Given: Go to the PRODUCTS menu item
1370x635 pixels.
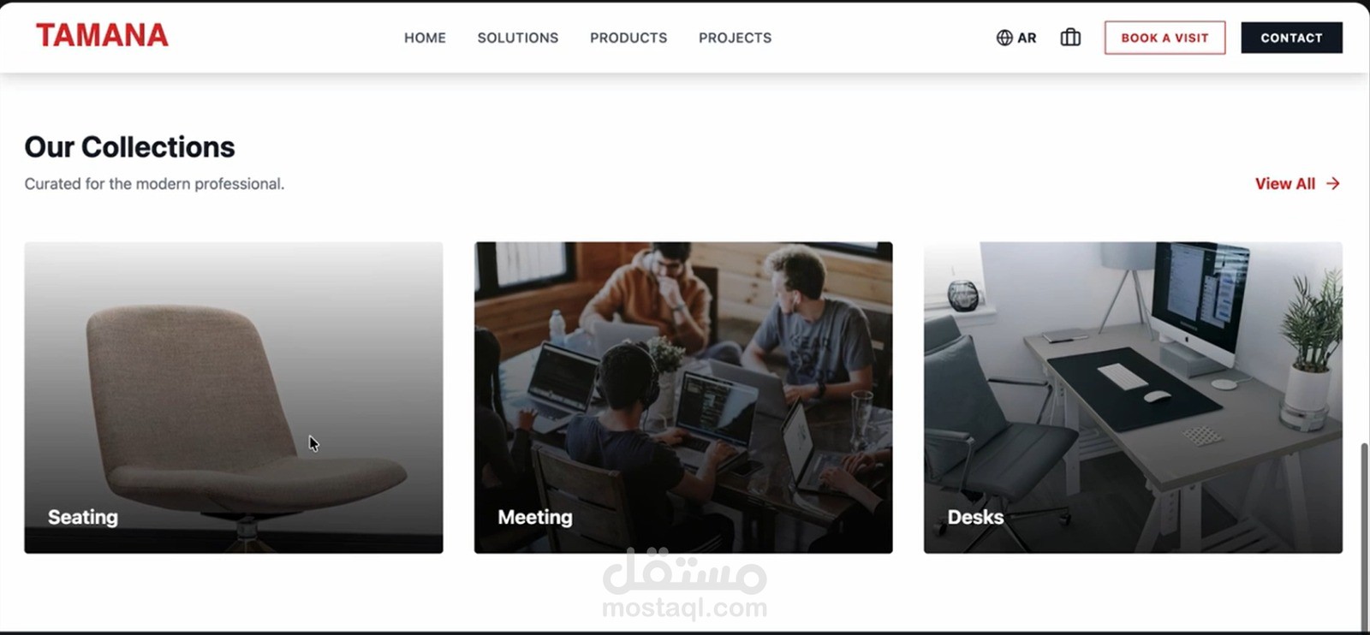Looking at the screenshot, I should [628, 38].
